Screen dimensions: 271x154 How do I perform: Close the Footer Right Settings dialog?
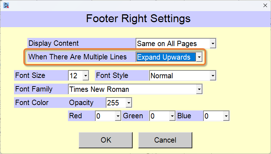point(265,5)
